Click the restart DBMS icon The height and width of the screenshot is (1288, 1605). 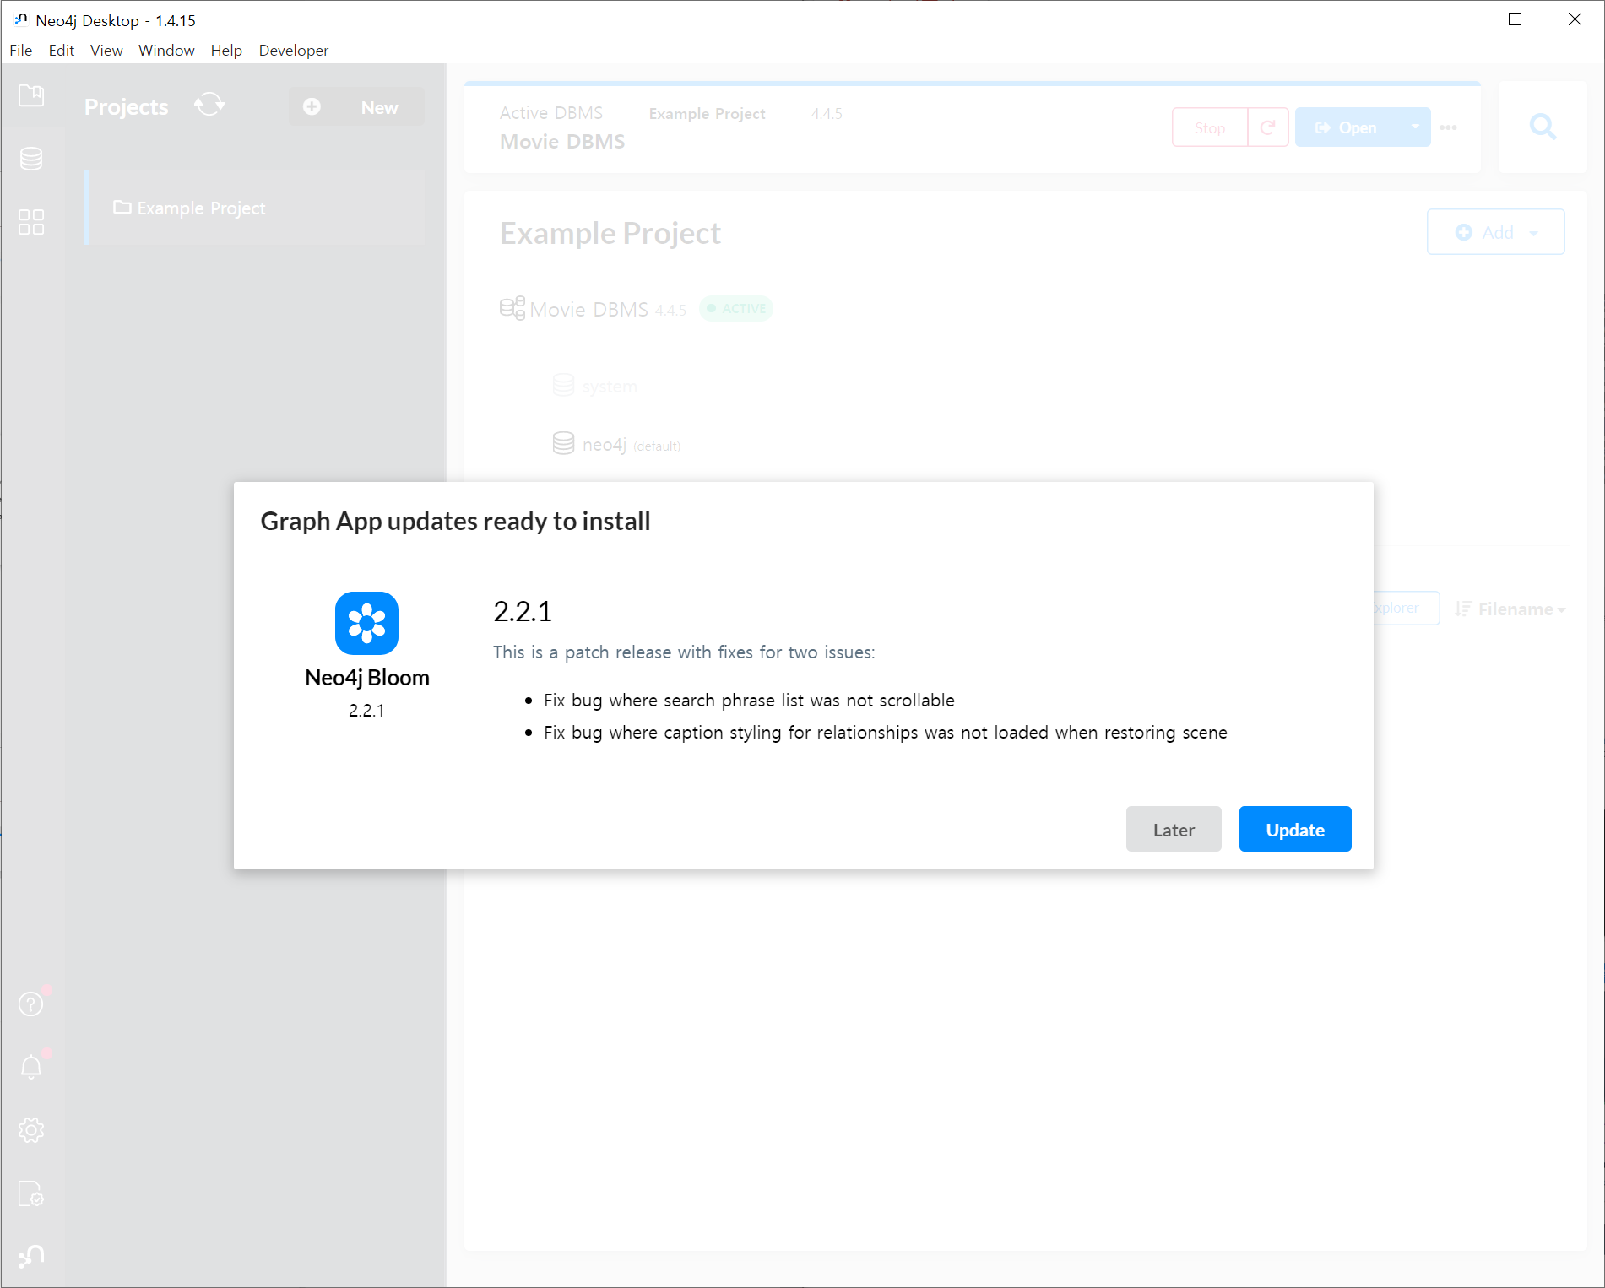click(1268, 127)
